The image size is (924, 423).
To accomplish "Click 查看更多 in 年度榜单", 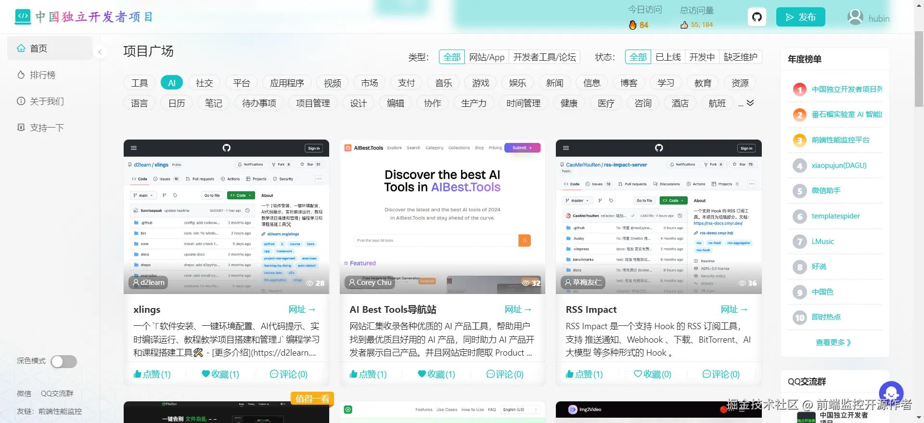I will (834, 342).
